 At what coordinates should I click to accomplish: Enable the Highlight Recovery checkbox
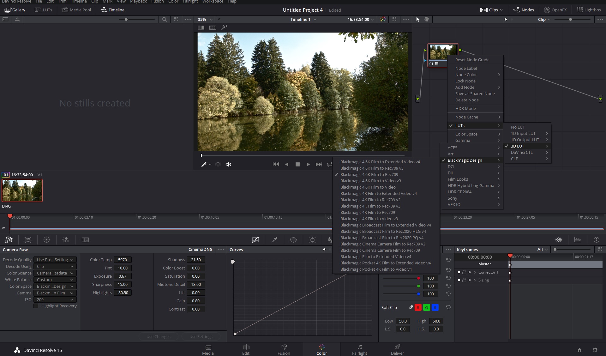36,306
